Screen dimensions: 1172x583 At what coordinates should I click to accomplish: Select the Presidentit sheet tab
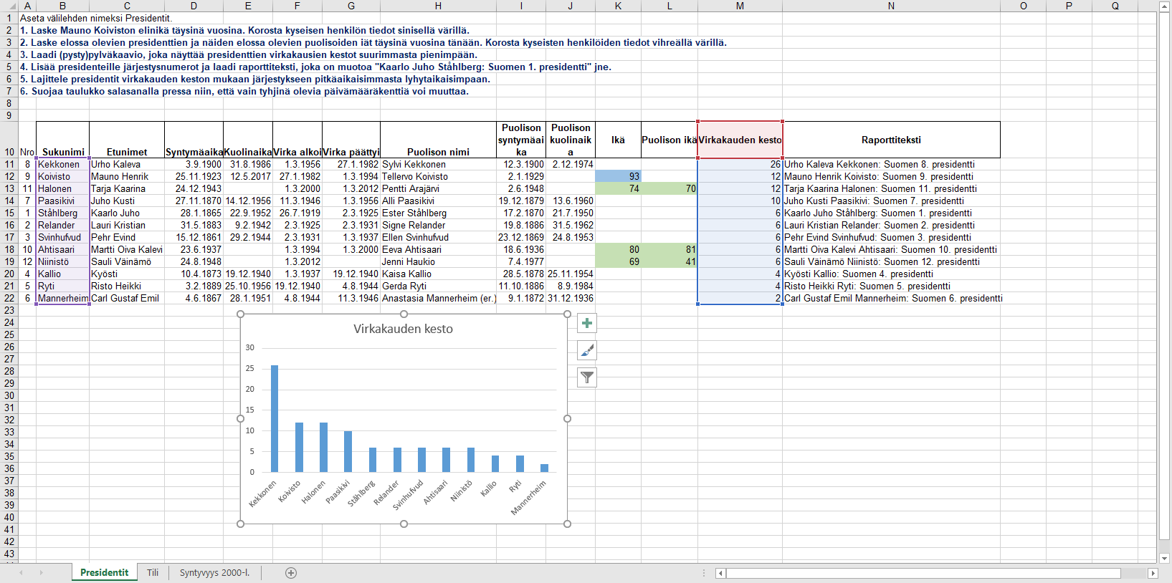105,573
